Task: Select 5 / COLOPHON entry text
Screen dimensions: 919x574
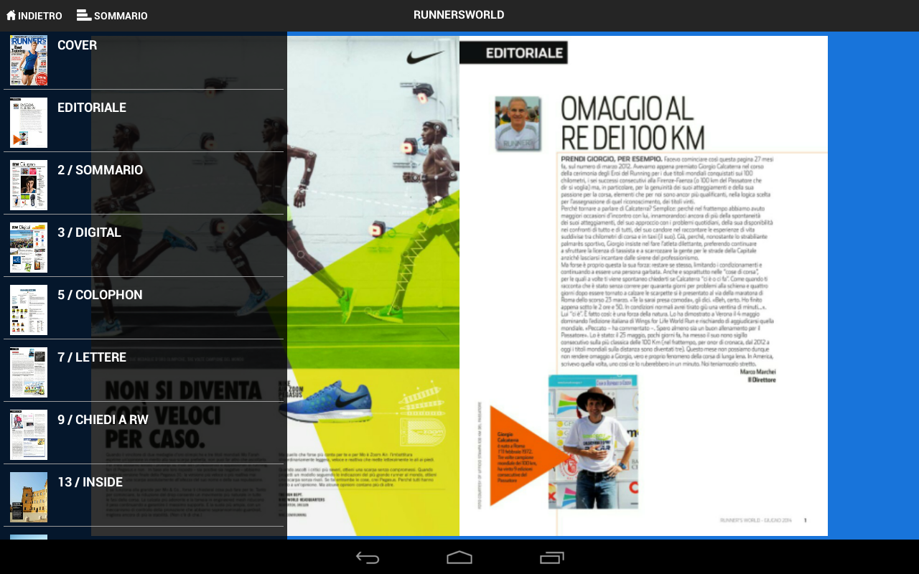Action: 100,295
